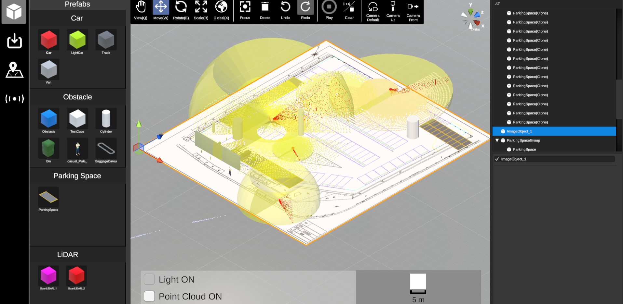This screenshot has height=304, width=623.
Task: Select the Move(W) tool
Action: (161, 10)
